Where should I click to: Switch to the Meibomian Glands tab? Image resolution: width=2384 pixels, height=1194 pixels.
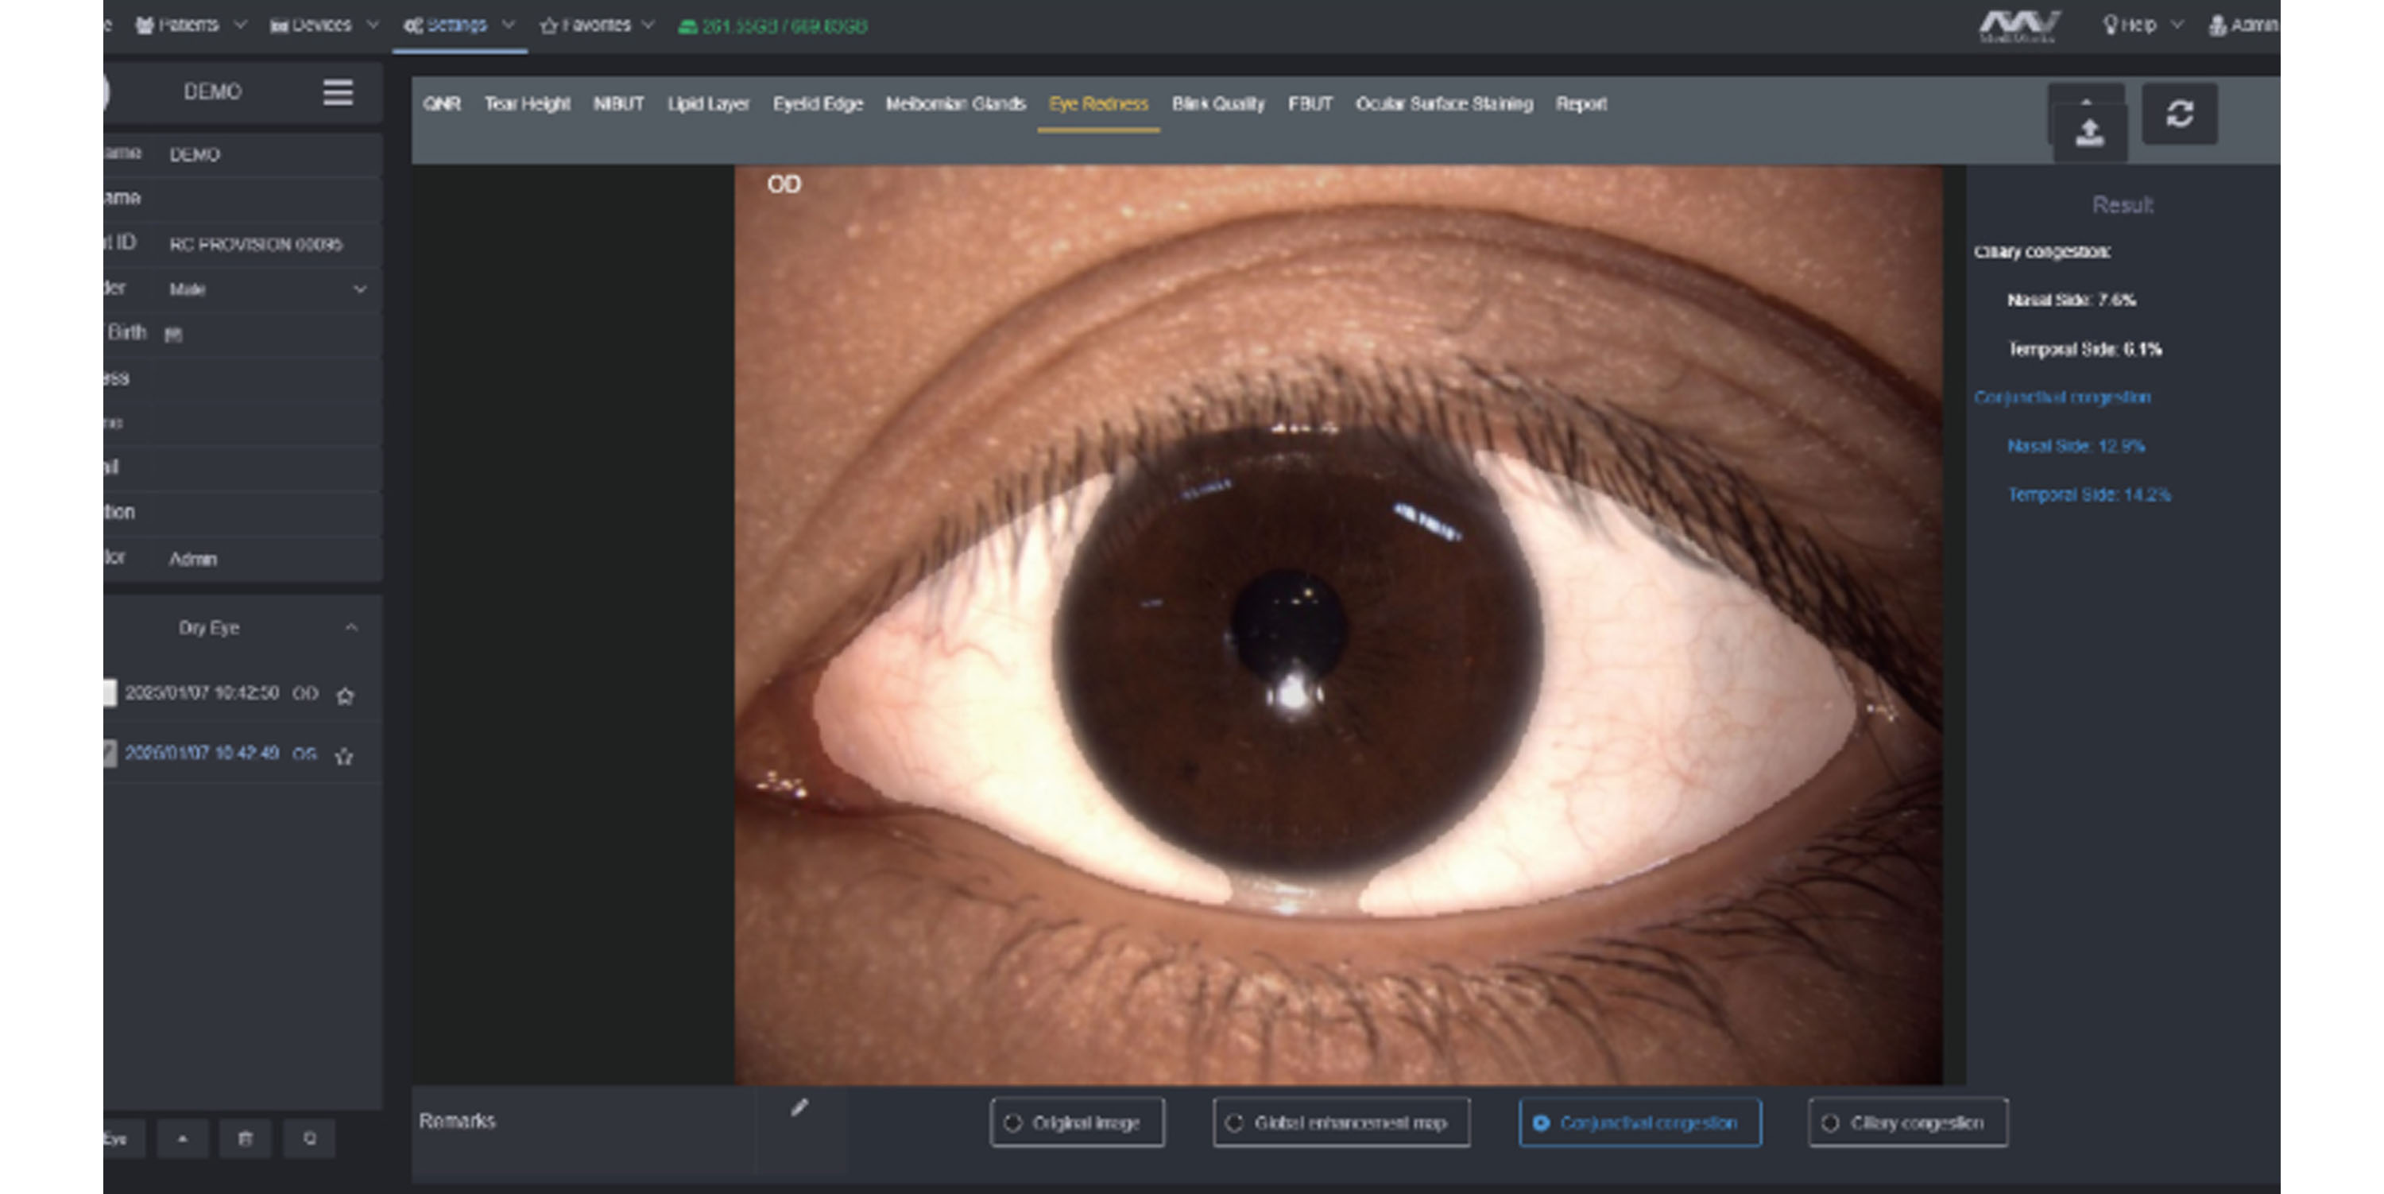(x=955, y=103)
